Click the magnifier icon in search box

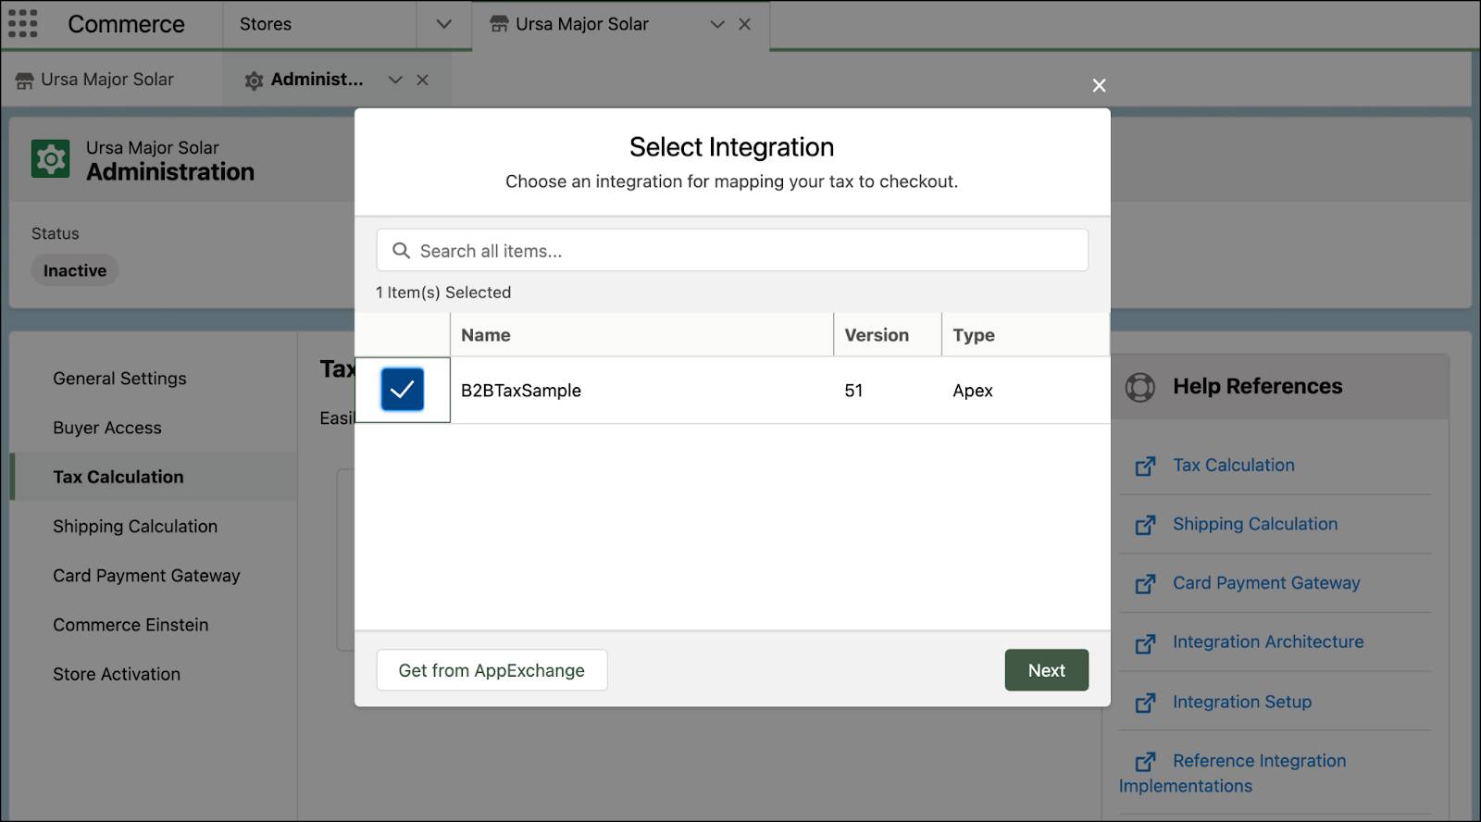click(x=401, y=251)
